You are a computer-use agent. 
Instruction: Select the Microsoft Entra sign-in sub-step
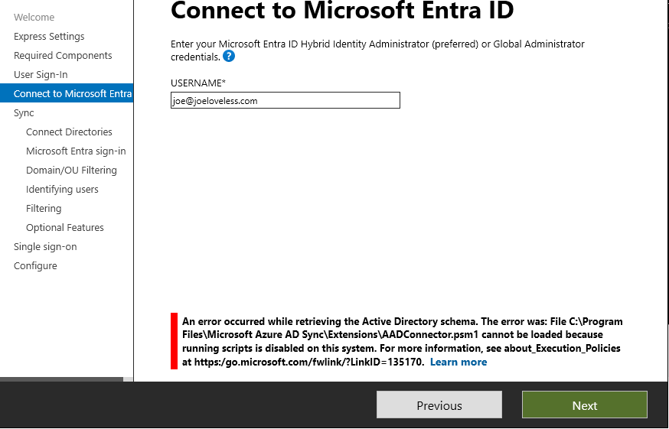76,151
